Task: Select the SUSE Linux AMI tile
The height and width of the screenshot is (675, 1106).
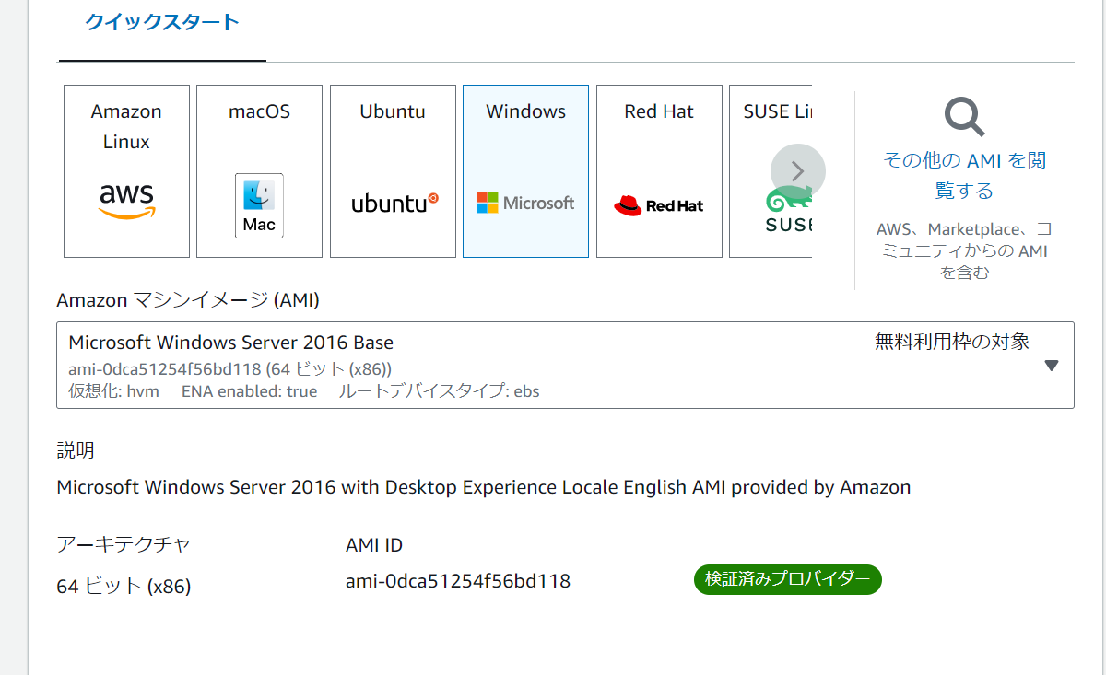Action: (771, 171)
